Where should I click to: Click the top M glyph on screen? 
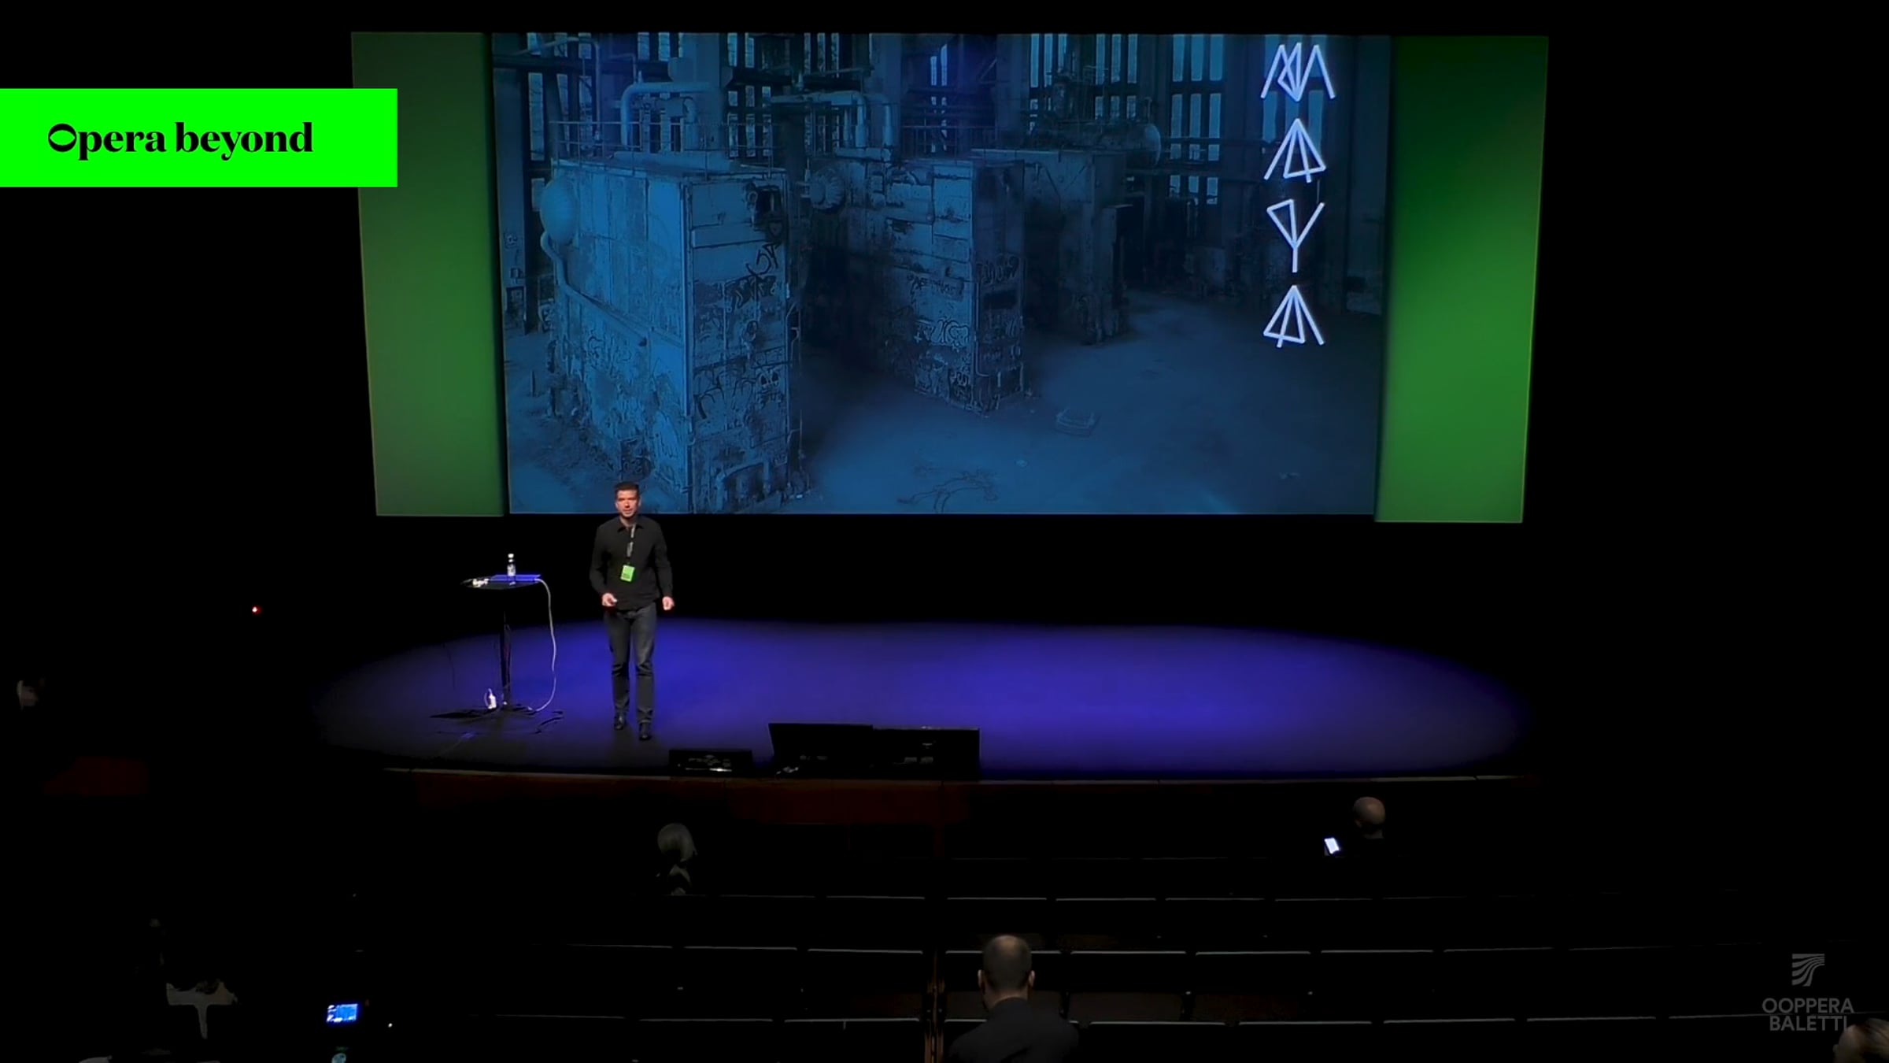1297,72
